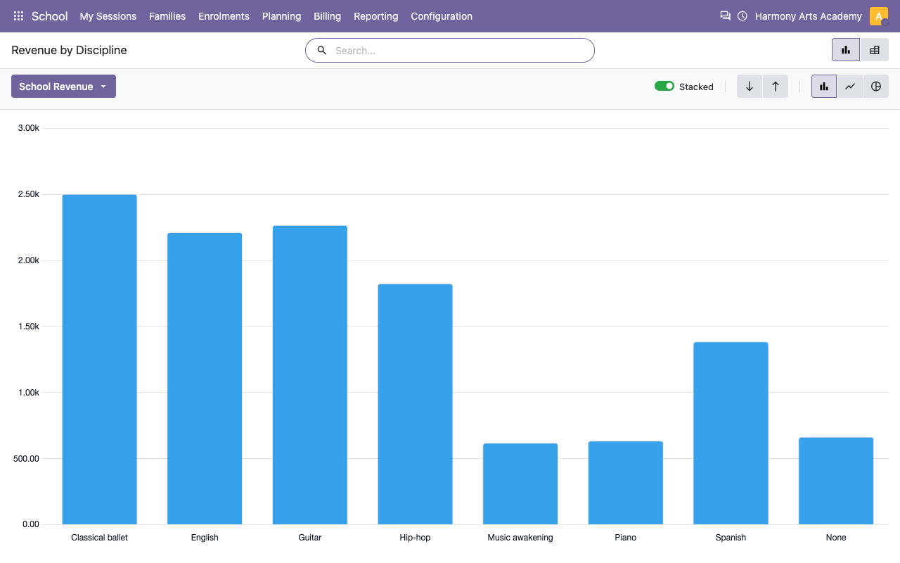900x563 pixels.
Task: Sort bars in ascending order
Action: tap(776, 87)
